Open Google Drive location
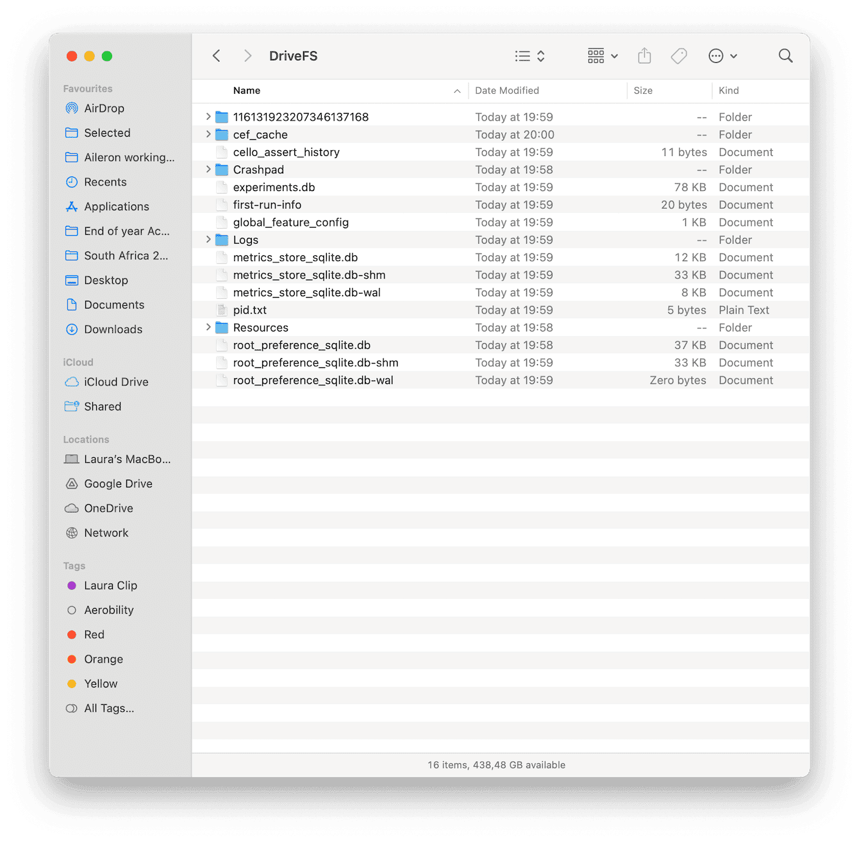Screen dimensions: 859x842 pyautogui.click(x=118, y=483)
